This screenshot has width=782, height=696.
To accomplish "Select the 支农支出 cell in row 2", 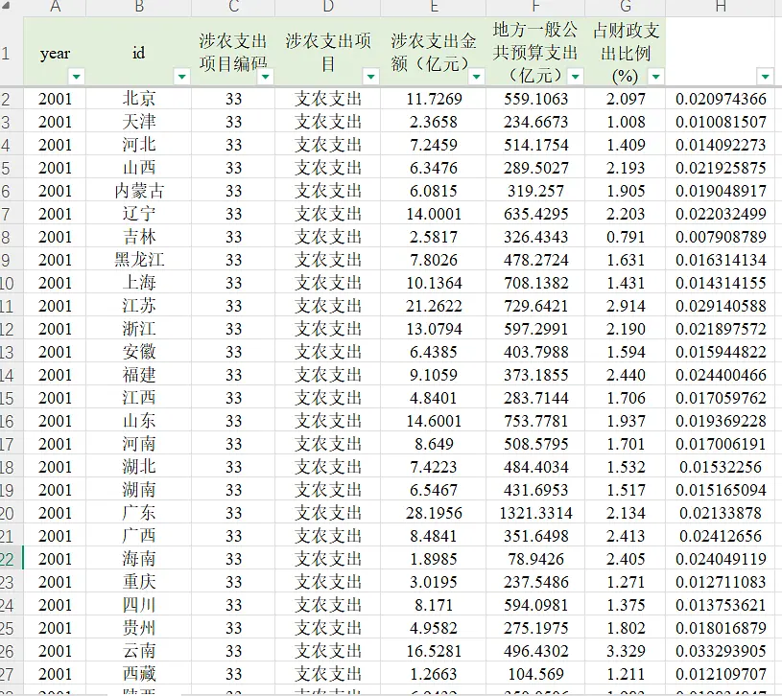I will [x=327, y=99].
